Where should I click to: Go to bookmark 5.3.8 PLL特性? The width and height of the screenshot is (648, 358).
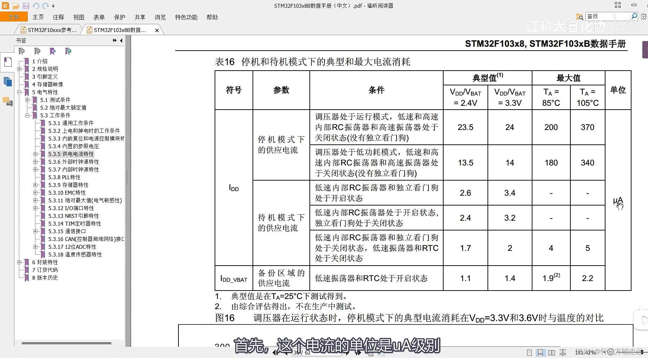pyautogui.click(x=64, y=177)
